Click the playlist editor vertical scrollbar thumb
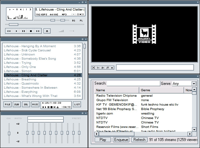Screen dimensions: 200x148 coord(84,46)
